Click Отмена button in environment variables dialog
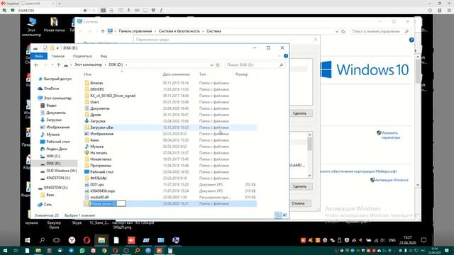 tap(300, 203)
